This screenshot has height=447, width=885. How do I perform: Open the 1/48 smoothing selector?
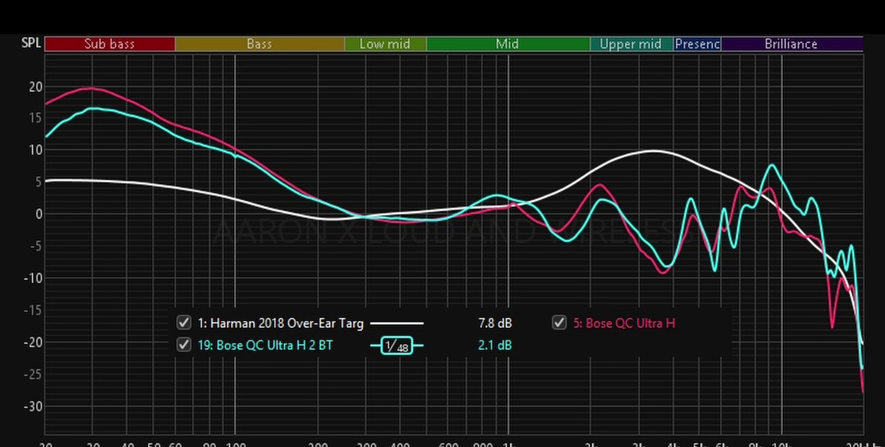397,345
